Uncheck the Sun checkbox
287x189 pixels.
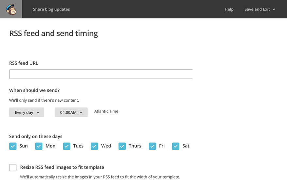[13, 146]
